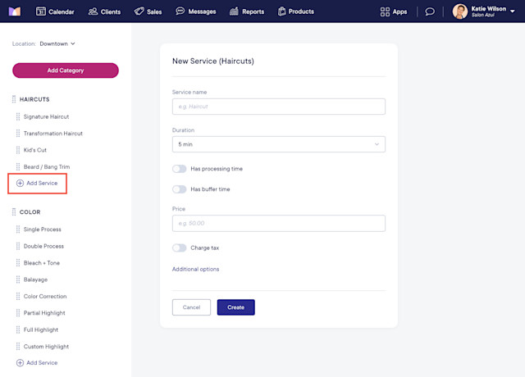Click plus icon of Color Add Service
Screen dimensions: 525x377
tap(20, 362)
